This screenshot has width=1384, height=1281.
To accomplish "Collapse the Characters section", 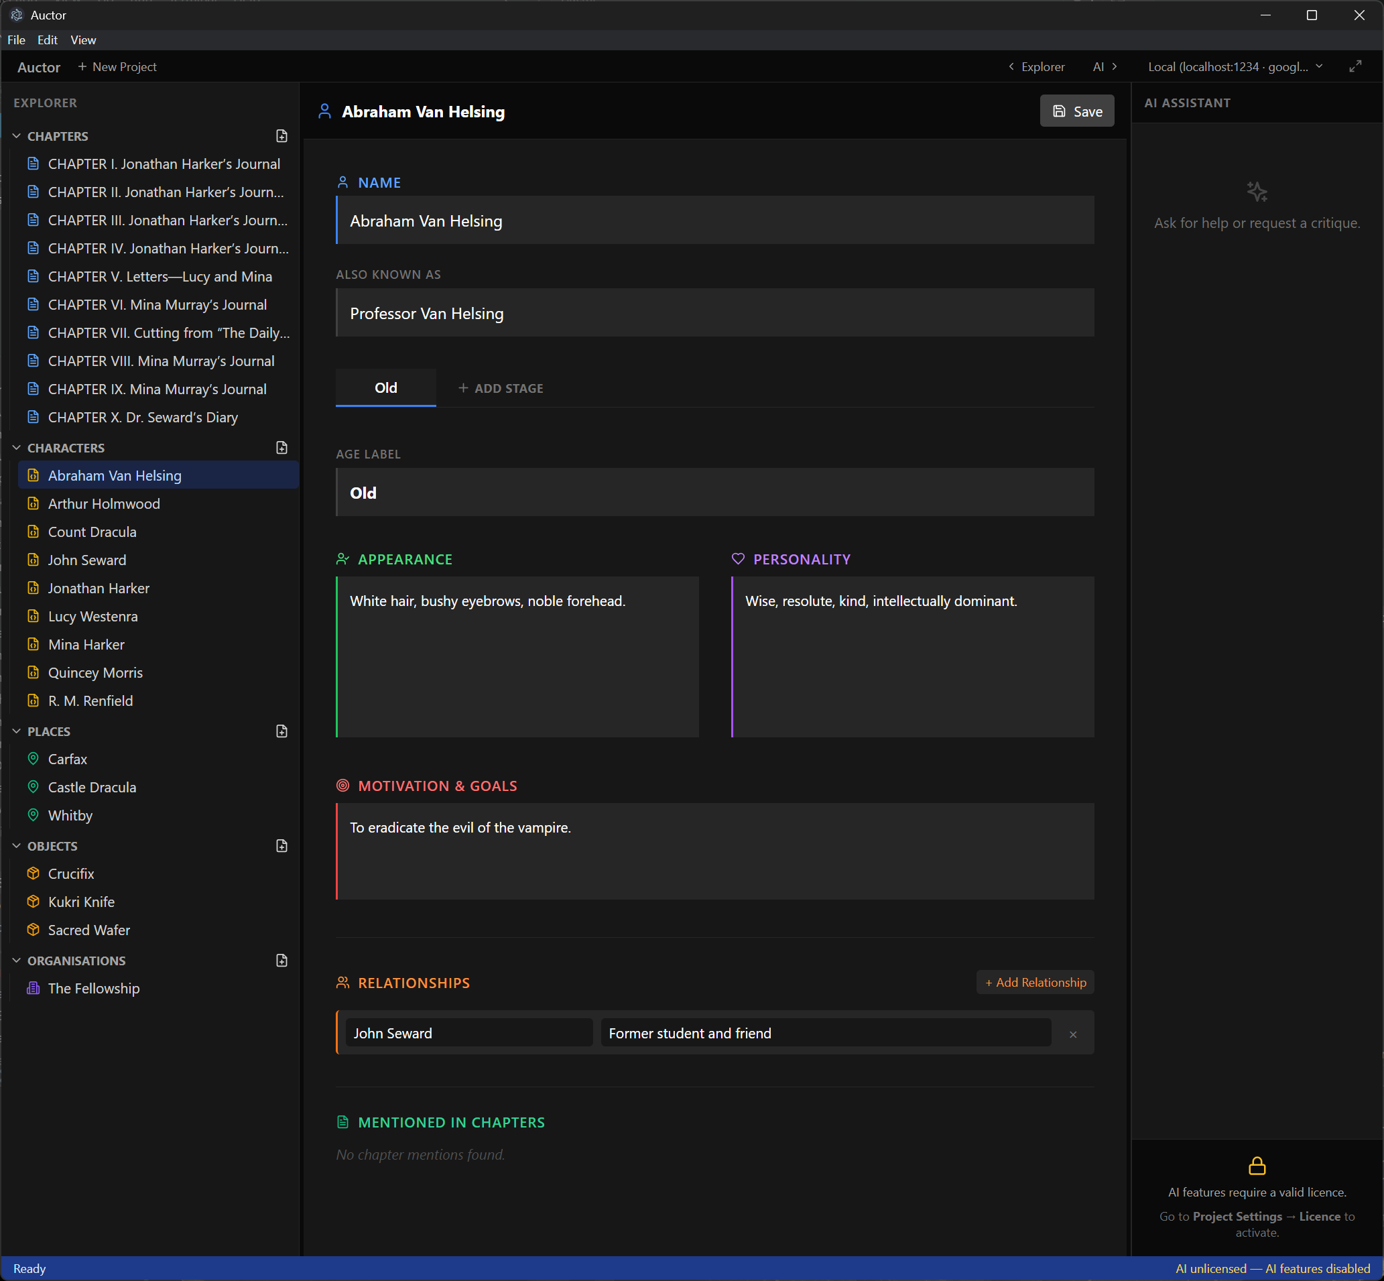I will (x=17, y=448).
